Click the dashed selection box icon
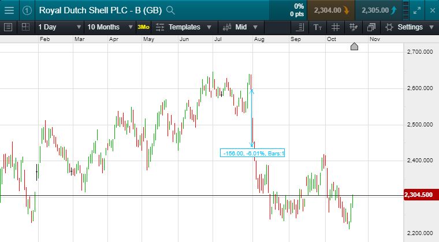The image size is (439, 242). coord(25,27)
